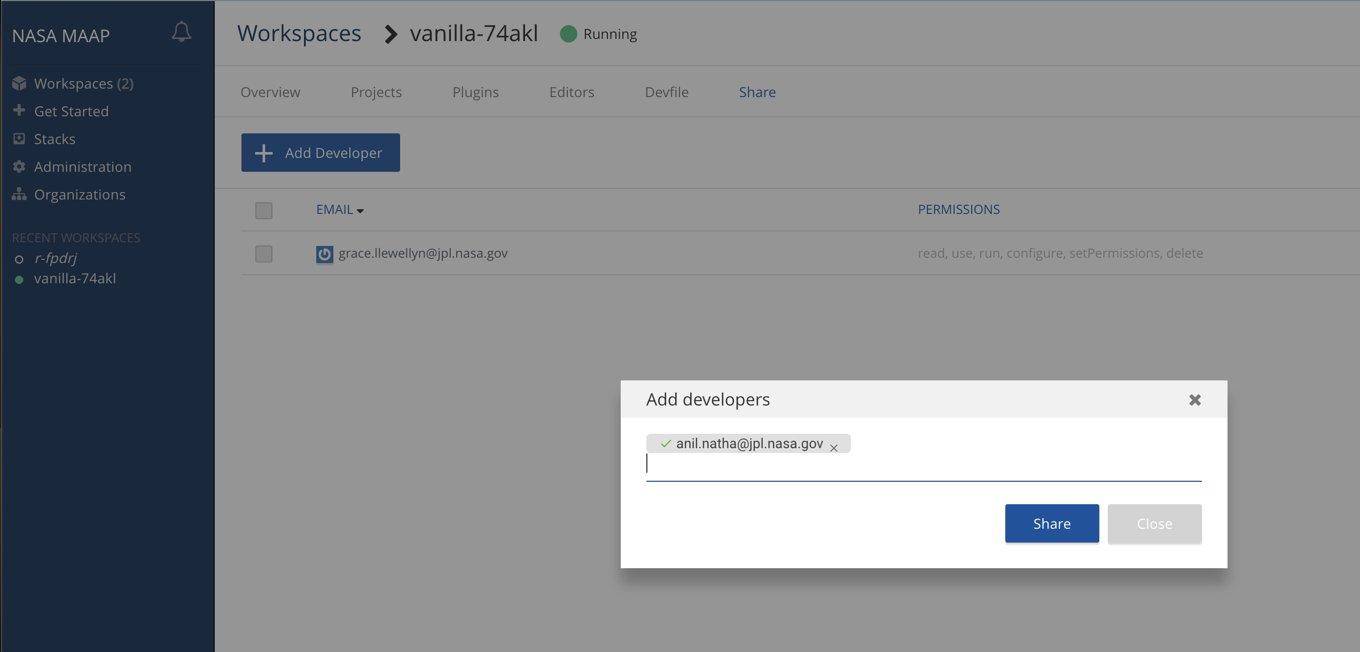Click the Stacks icon in sidebar

pos(19,139)
